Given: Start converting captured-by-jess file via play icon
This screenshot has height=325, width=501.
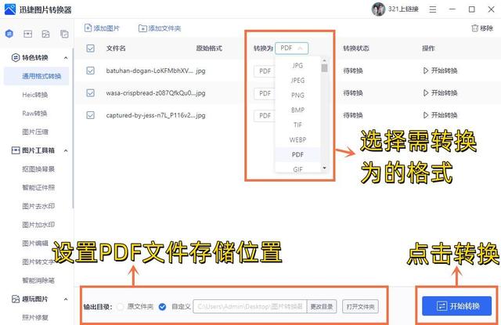Looking at the screenshot, I should click(426, 115).
